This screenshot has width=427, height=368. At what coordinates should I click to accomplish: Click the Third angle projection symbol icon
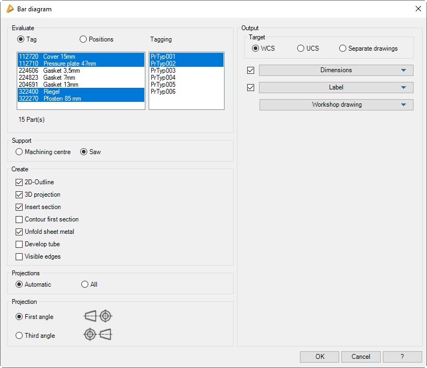point(97,335)
